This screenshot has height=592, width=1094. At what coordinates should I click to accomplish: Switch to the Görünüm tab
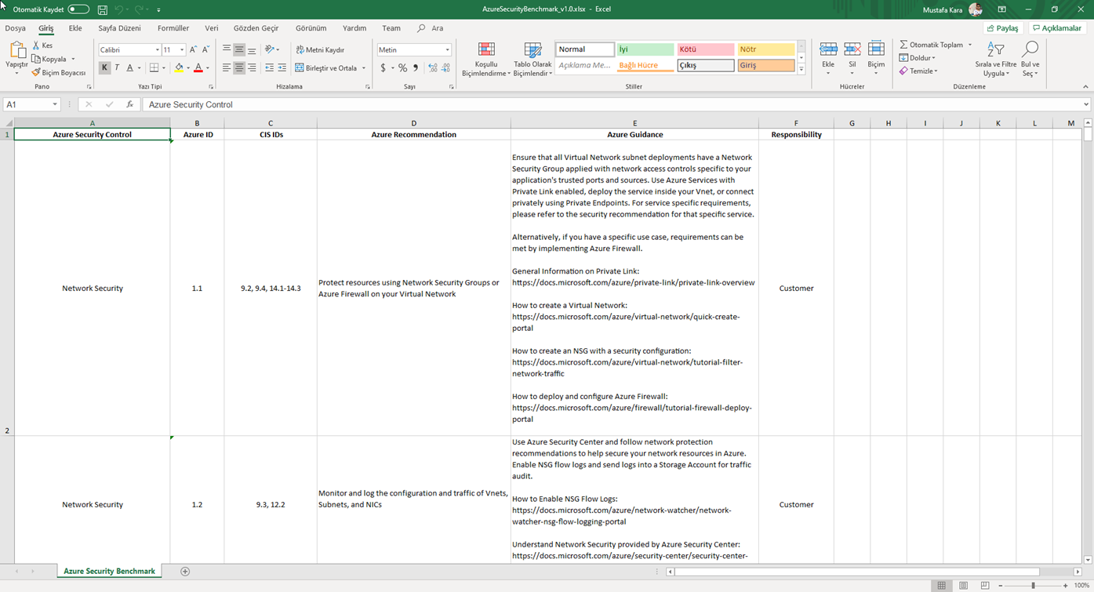pos(311,28)
